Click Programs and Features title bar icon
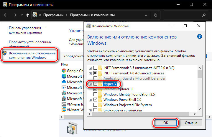 [x=5, y=5]
